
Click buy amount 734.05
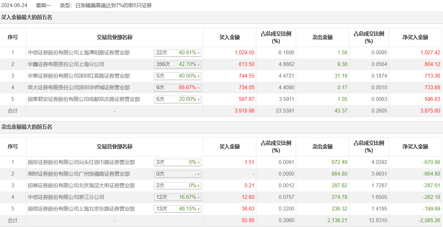tap(247, 88)
